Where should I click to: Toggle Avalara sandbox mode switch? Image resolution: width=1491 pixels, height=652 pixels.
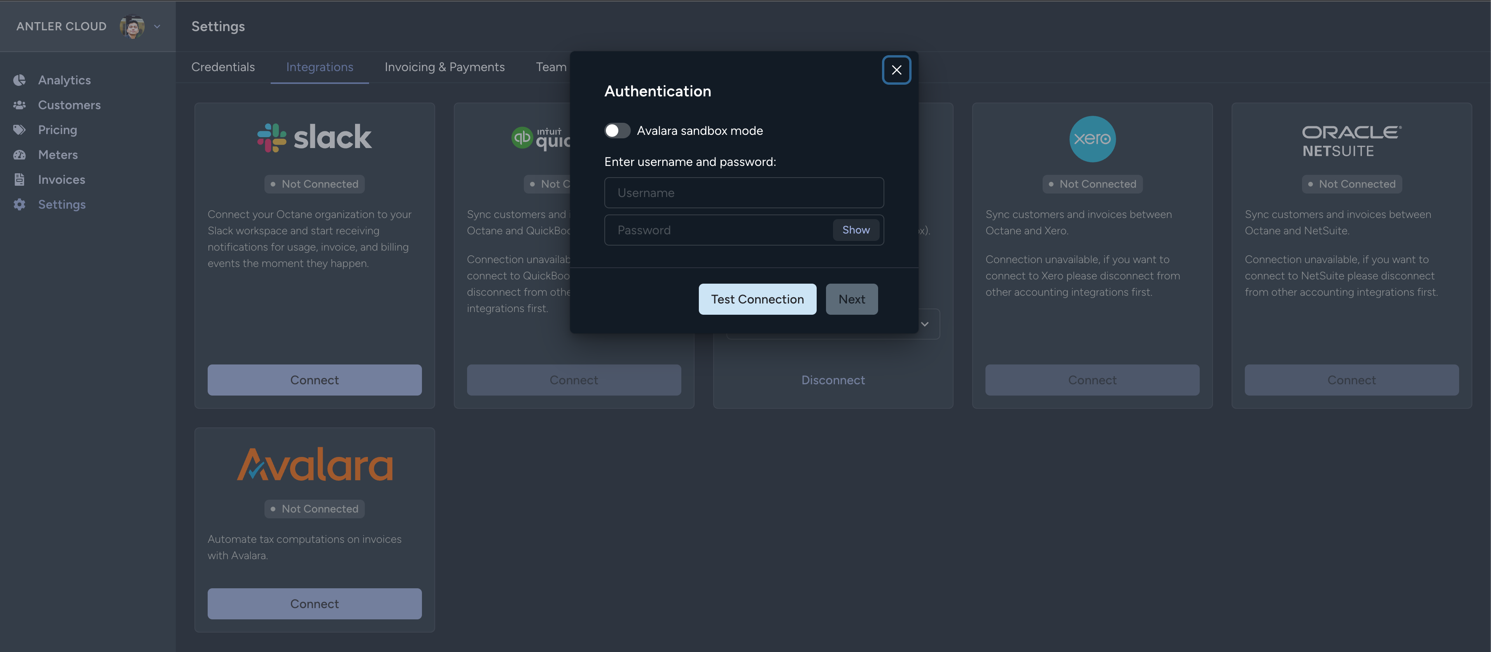pos(617,131)
